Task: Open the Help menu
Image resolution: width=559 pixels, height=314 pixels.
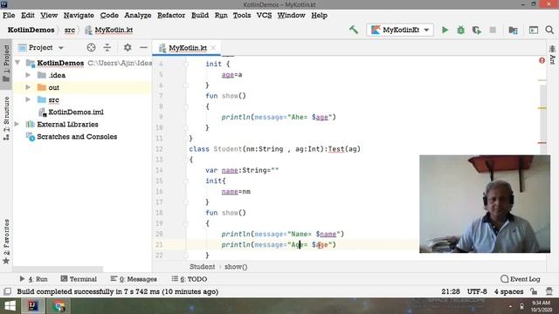Action: [319, 16]
